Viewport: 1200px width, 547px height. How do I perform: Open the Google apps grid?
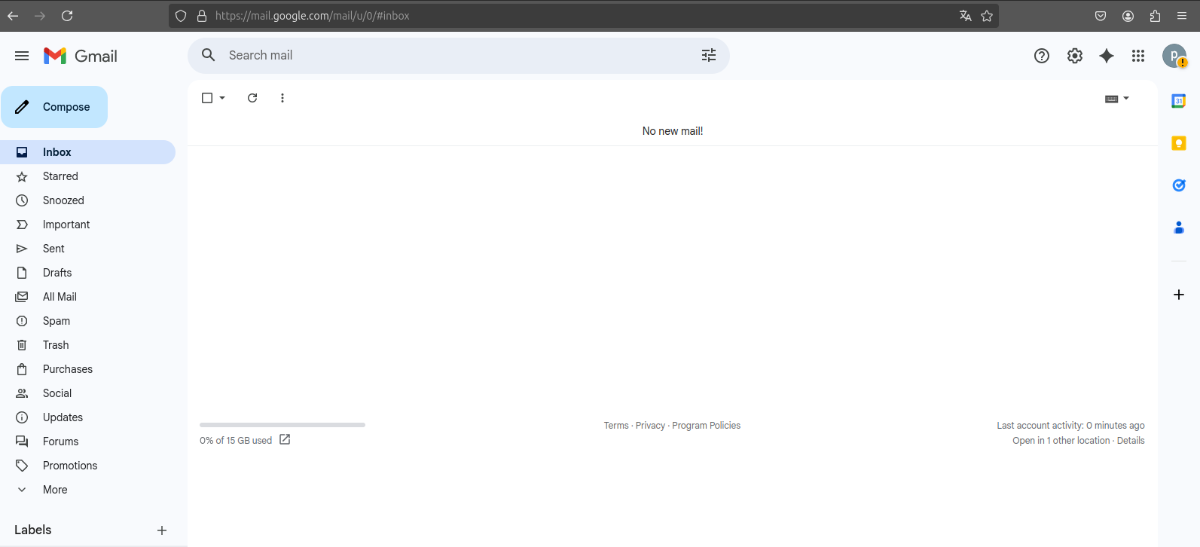coord(1138,56)
